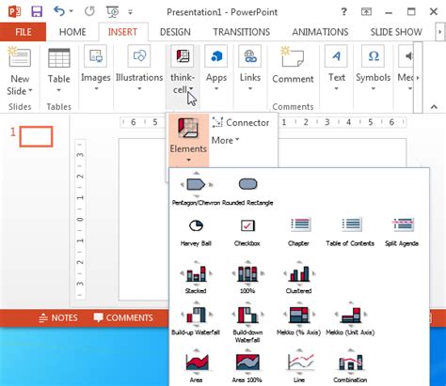Screen dimensions: 446x386
Task: Switch to the DESIGN tab
Action: point(175,32)
